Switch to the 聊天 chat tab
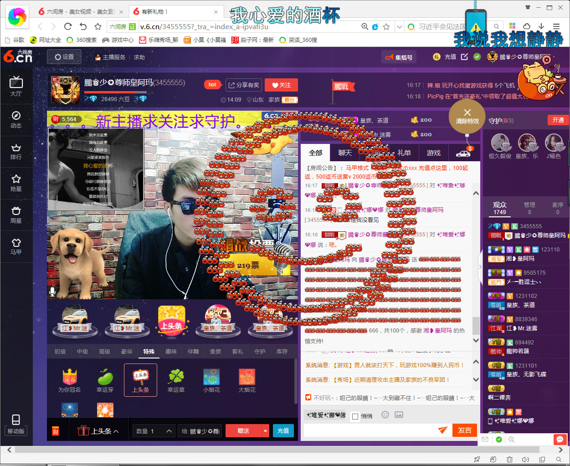The width and height of the screenshot is (570, 466). point(345,153)
